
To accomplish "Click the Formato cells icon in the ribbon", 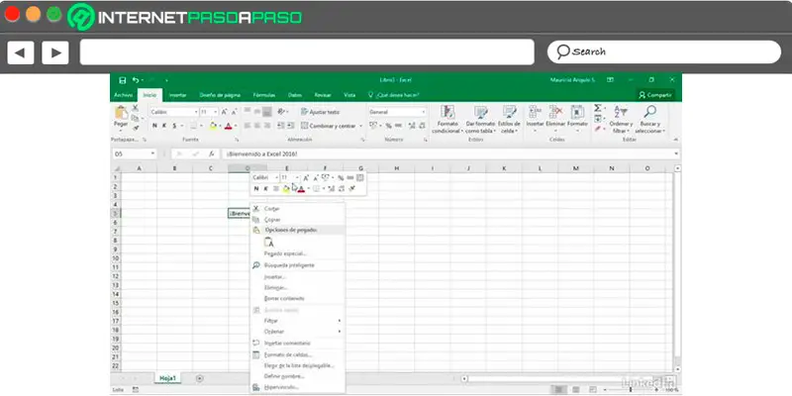I will tap(577, 112).
